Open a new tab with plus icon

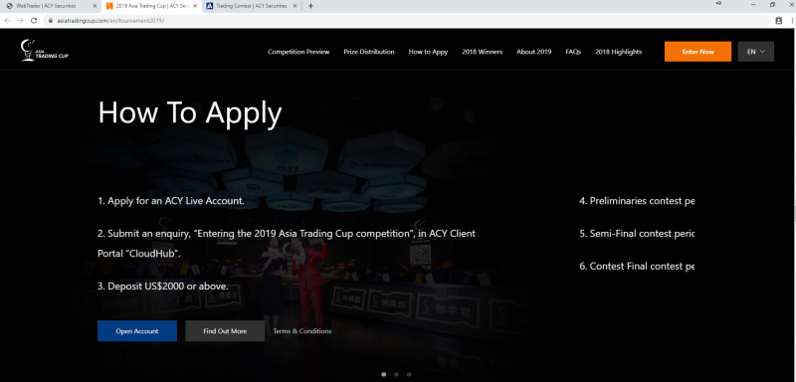310,6
